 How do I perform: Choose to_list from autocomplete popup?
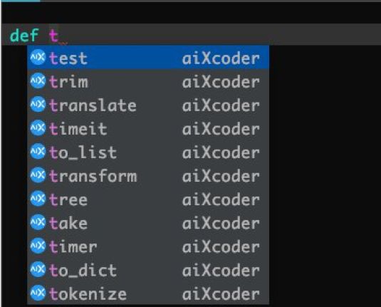[148, 152]
